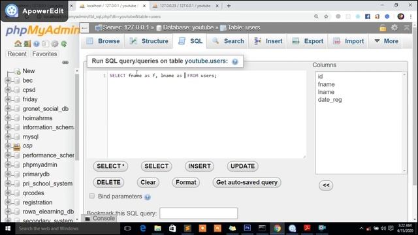Click the SELECT * button

pos(110,166)
